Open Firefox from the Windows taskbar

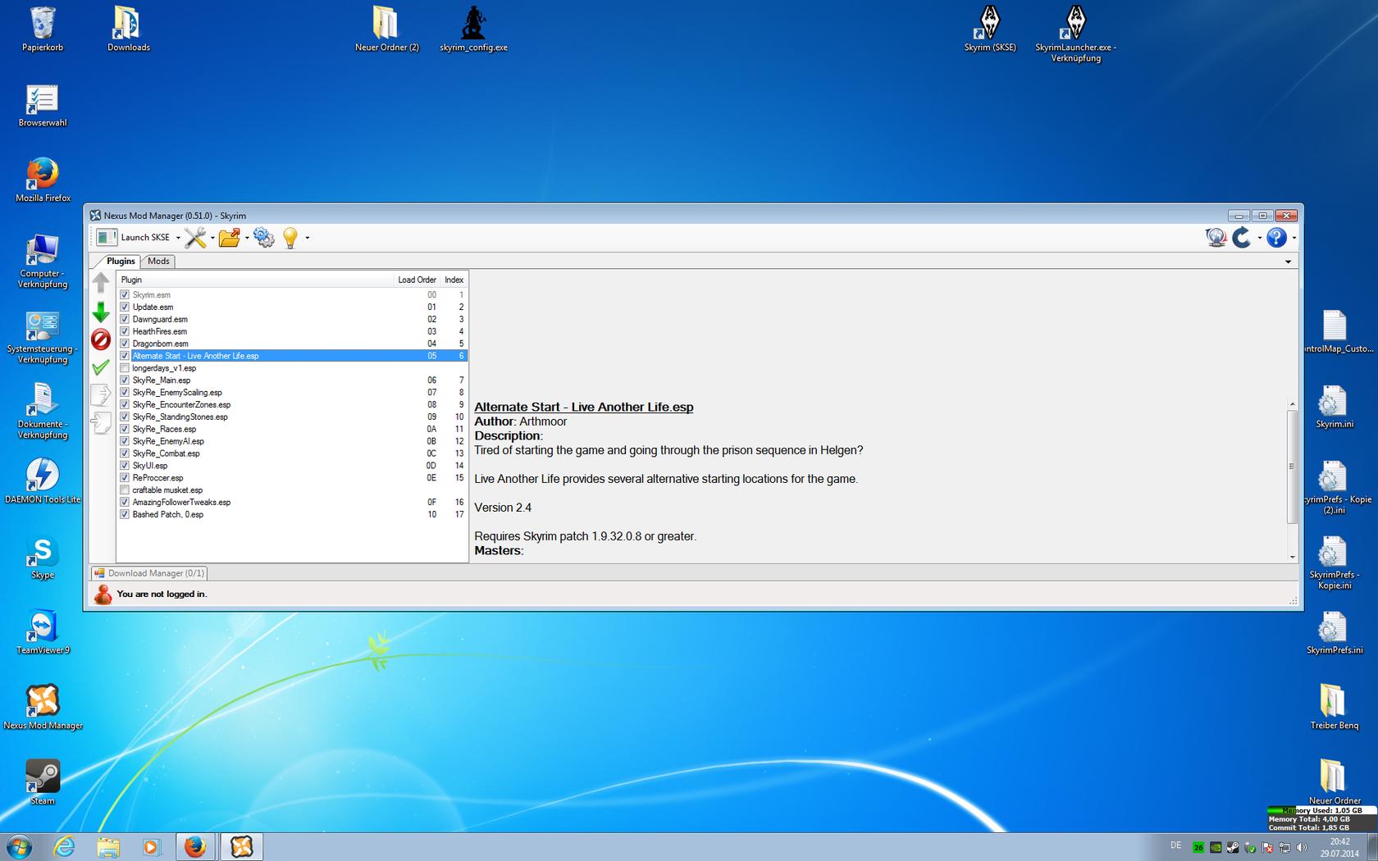pos(195,846)
